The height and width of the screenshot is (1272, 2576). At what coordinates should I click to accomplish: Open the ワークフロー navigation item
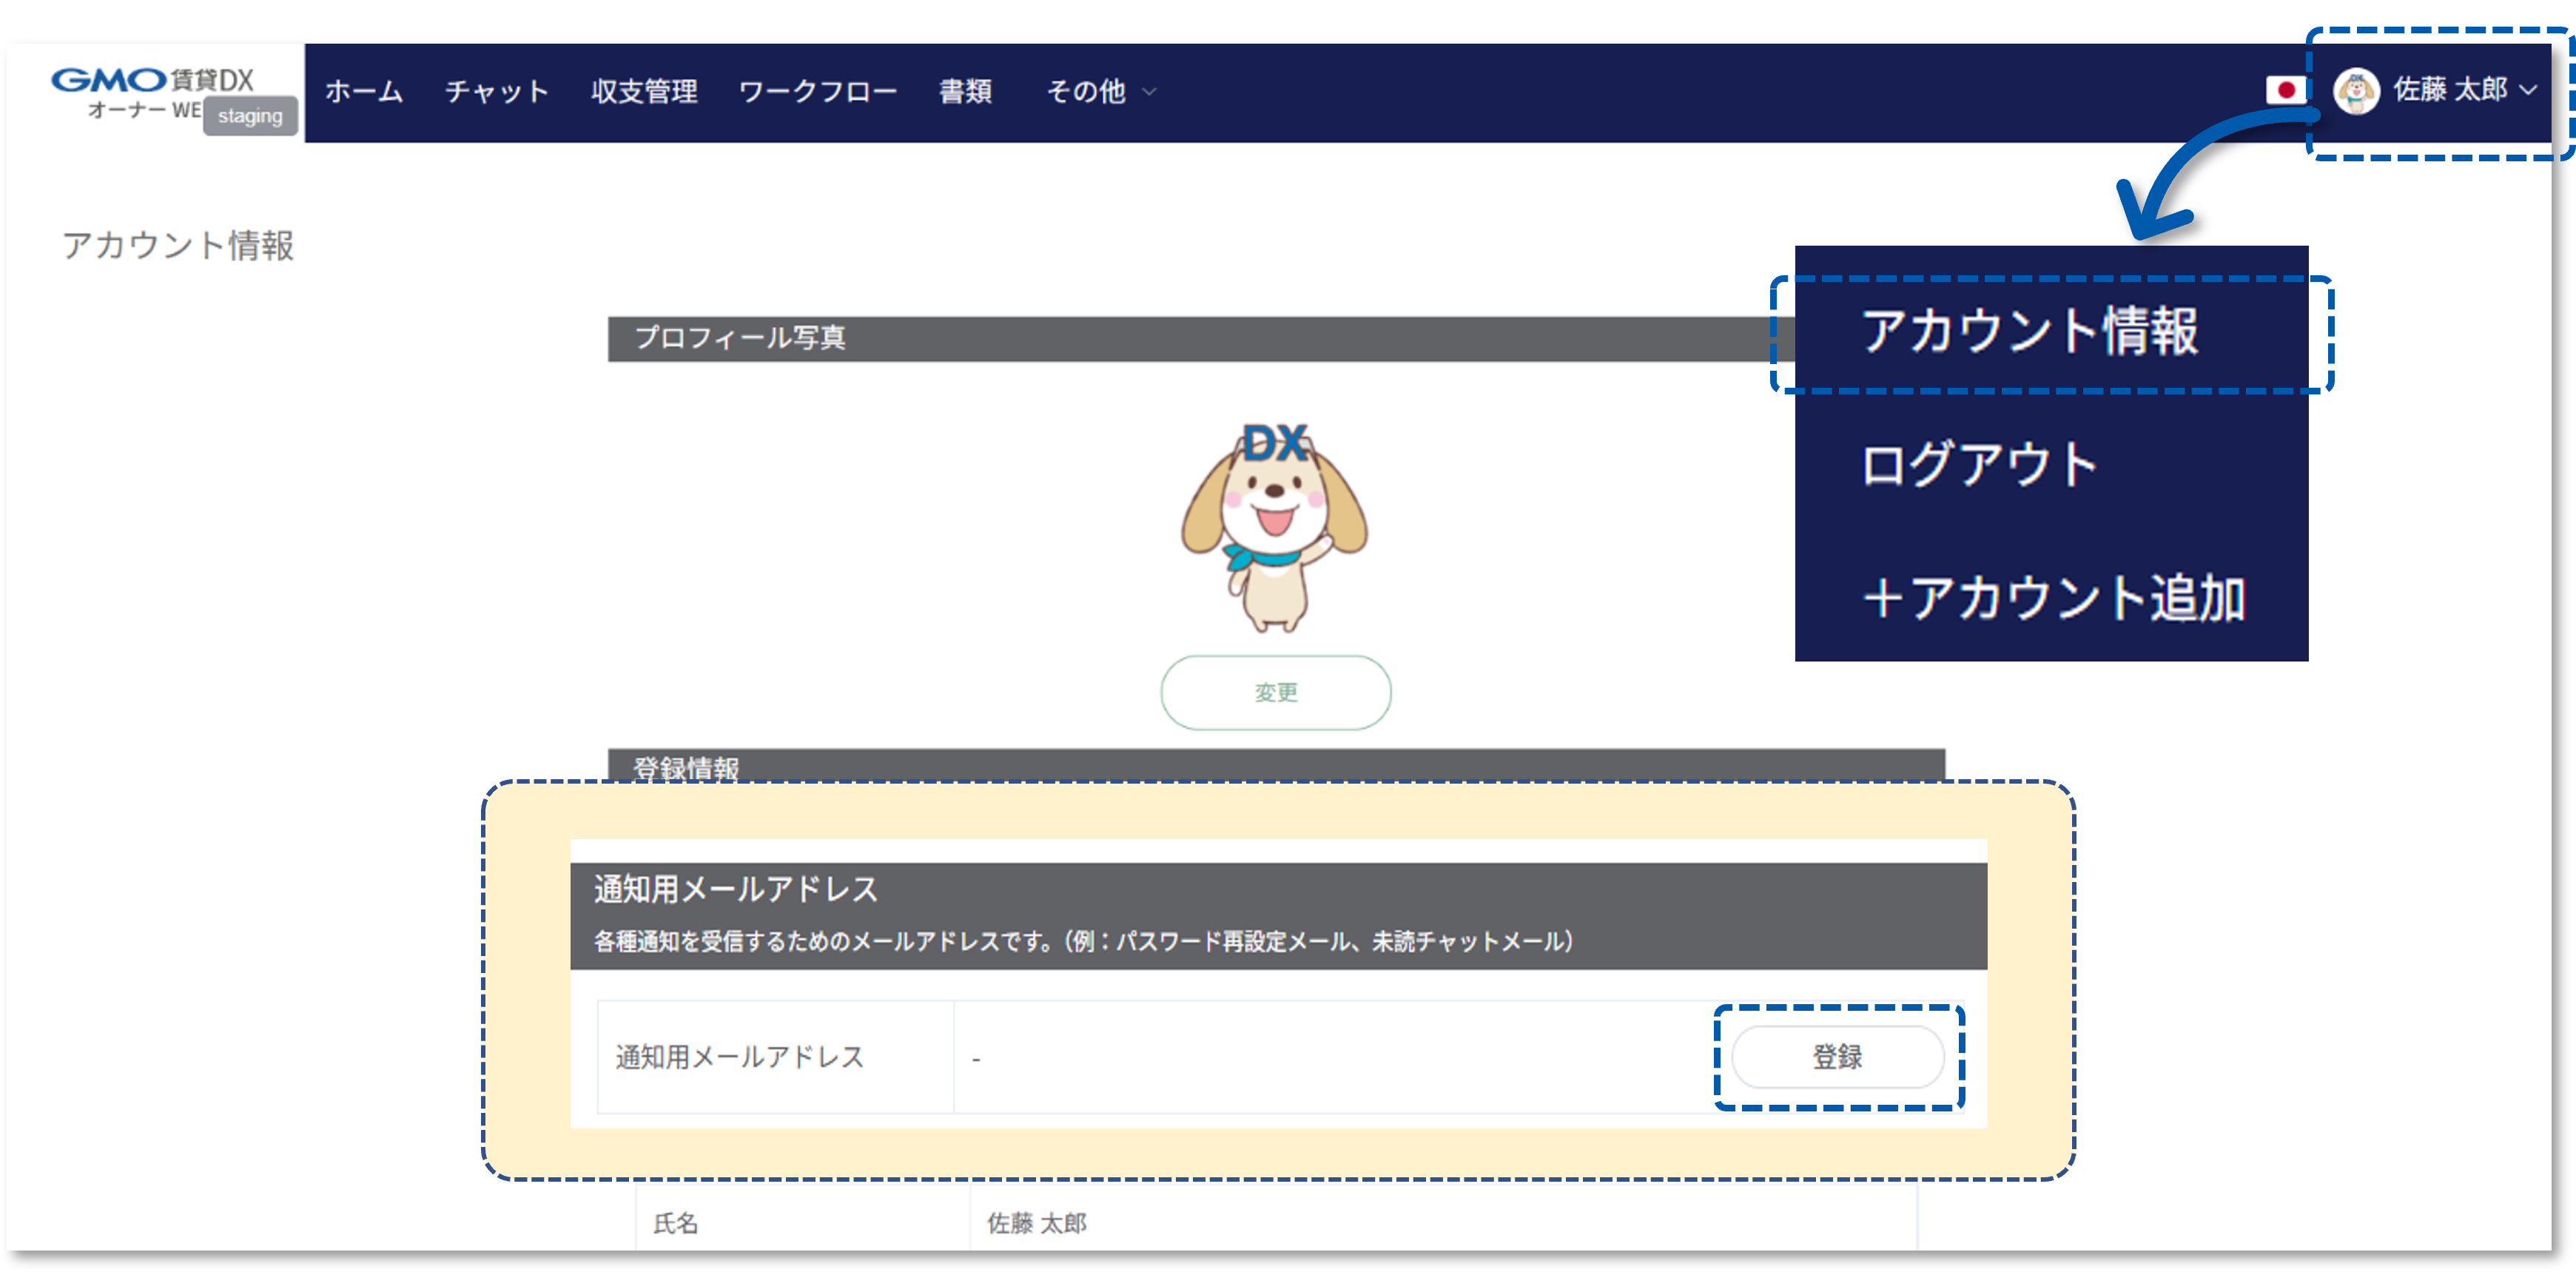(818, 92)
